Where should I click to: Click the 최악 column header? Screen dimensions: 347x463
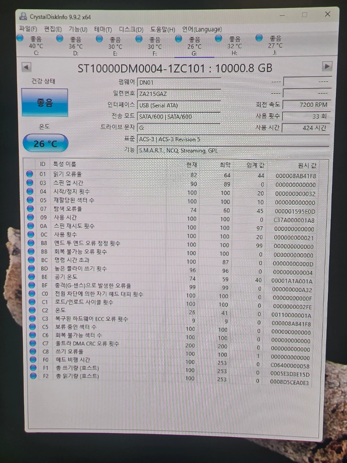click(x=225, y=165)
